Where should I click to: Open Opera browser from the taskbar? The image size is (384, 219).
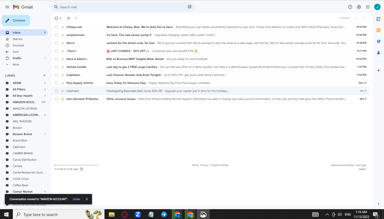(125, 214)
